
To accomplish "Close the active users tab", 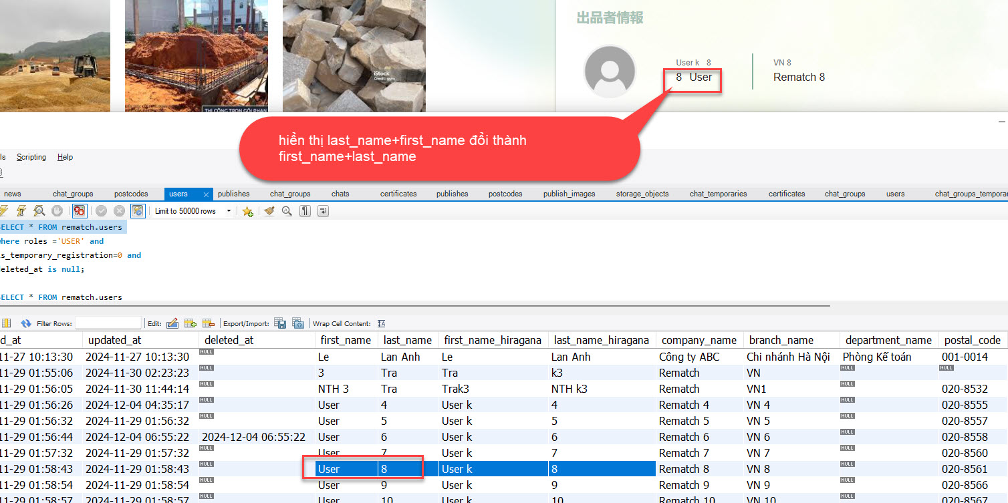I will pyautogui.click(x=206, y=194).
